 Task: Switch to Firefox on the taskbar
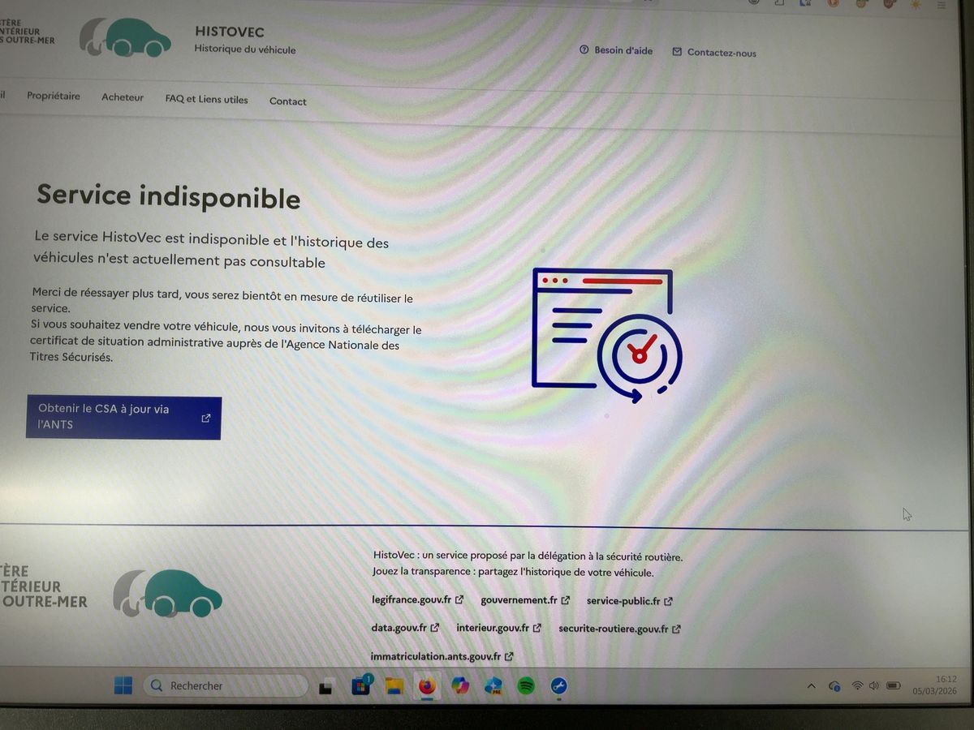click(x=427, y=686)
